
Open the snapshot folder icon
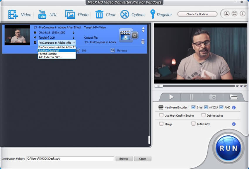[233, 97]
